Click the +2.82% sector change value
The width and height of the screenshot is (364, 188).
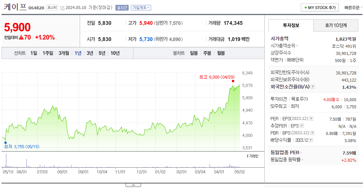349,160
